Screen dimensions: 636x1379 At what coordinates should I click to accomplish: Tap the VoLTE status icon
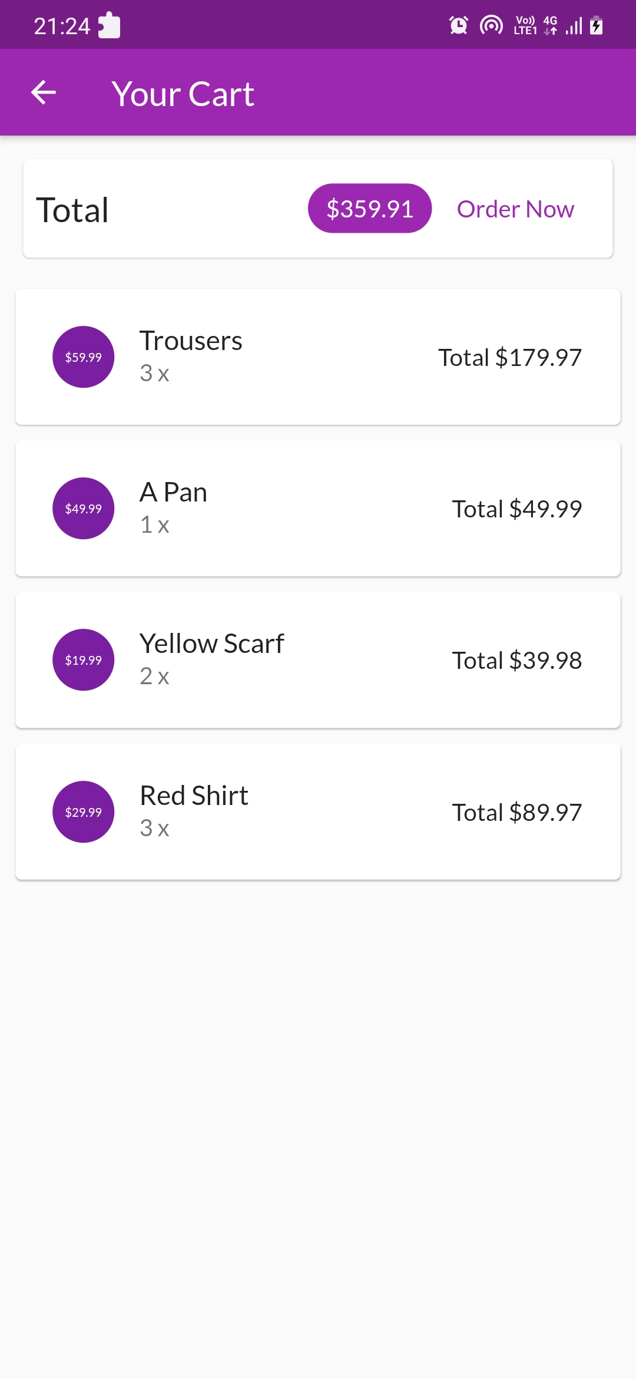click(525, 25)
